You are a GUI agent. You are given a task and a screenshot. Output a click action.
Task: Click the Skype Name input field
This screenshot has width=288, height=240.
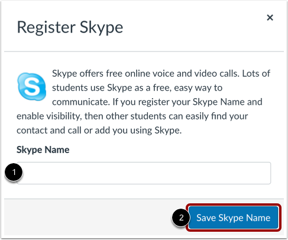(x=144, y=173)
